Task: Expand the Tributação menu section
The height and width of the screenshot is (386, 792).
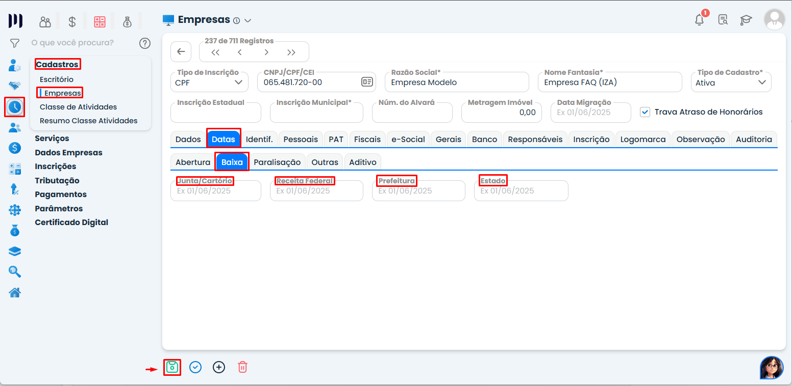Action: tap(57, 181)
